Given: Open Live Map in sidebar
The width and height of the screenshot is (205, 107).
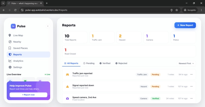Looking at the screenshot, I should click(x=28, y=35).
